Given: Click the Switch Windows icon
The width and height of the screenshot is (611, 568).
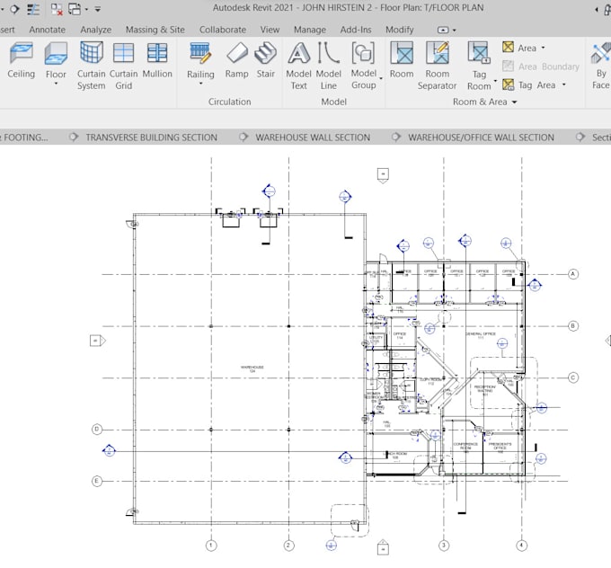Looking at the screenshot, I should pos(75,9).
